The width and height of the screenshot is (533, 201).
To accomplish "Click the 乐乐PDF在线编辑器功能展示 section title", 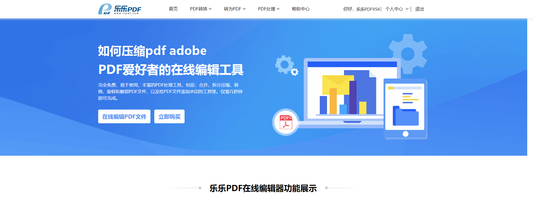I will [263, 188].
